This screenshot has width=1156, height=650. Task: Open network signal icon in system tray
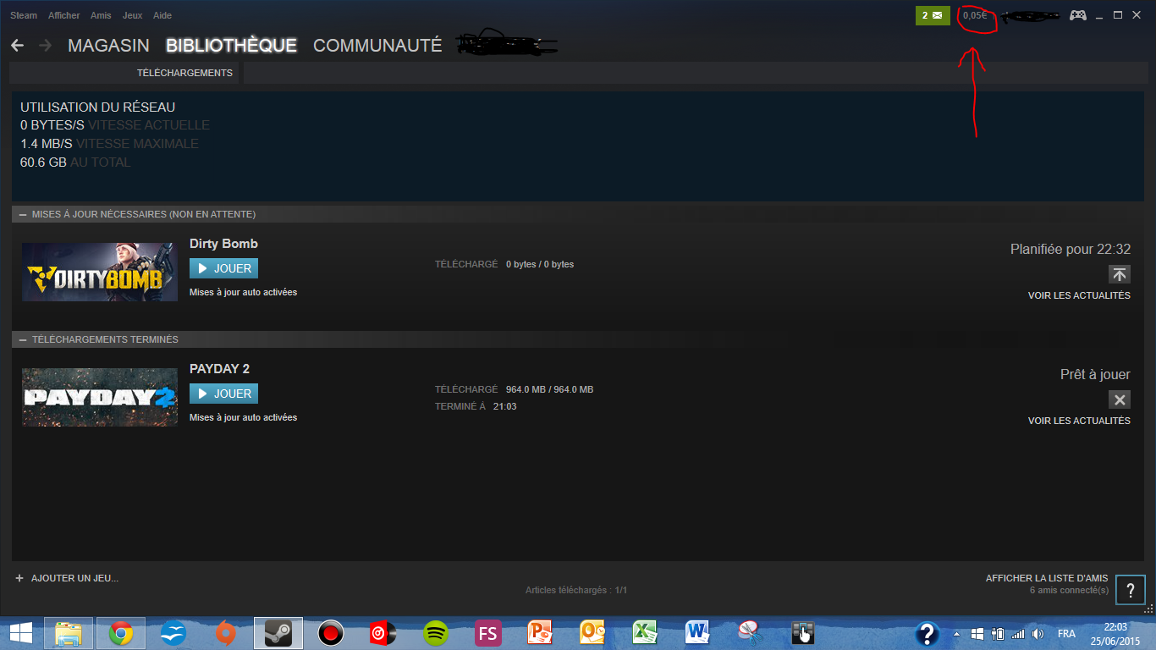tap(1018, 633)
